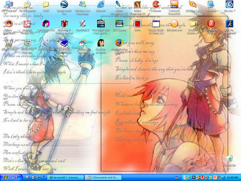Launch ACDSee 7.0
Screen dimensions: 241x181
point(192,6)
